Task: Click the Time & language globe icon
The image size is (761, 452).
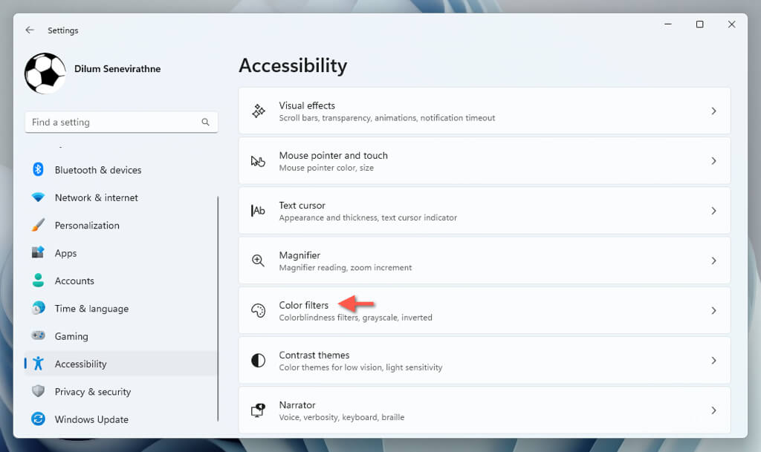Action: 39,308
